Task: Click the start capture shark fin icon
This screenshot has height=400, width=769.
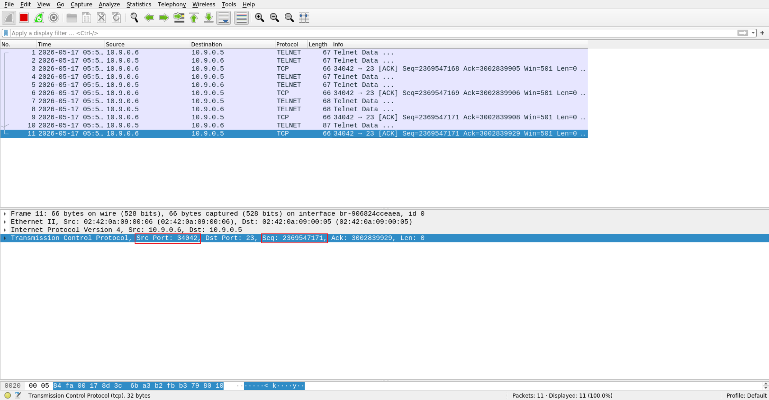Action: 9,18
